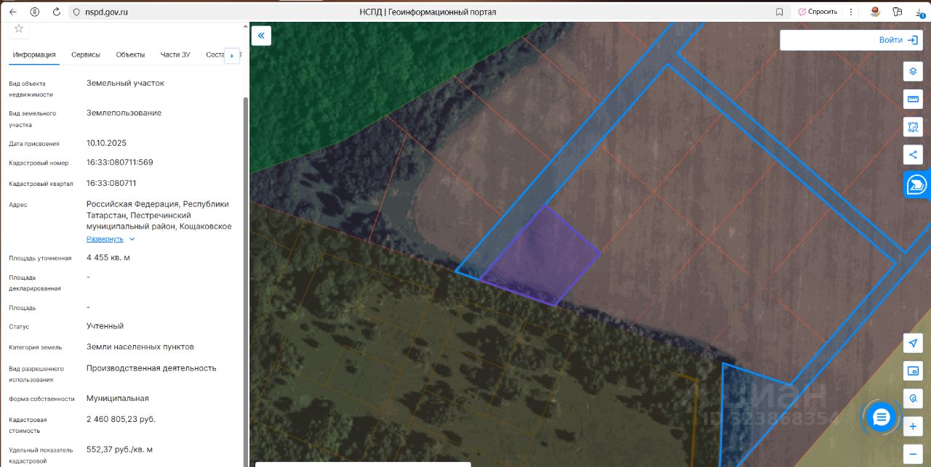Screen dimensions: 931x467
Task: Click the page title НСПД Геоинформационный портал
Action: pos(428,12)
